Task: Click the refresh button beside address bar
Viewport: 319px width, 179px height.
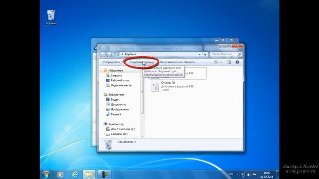Action: tap(205, 54)
